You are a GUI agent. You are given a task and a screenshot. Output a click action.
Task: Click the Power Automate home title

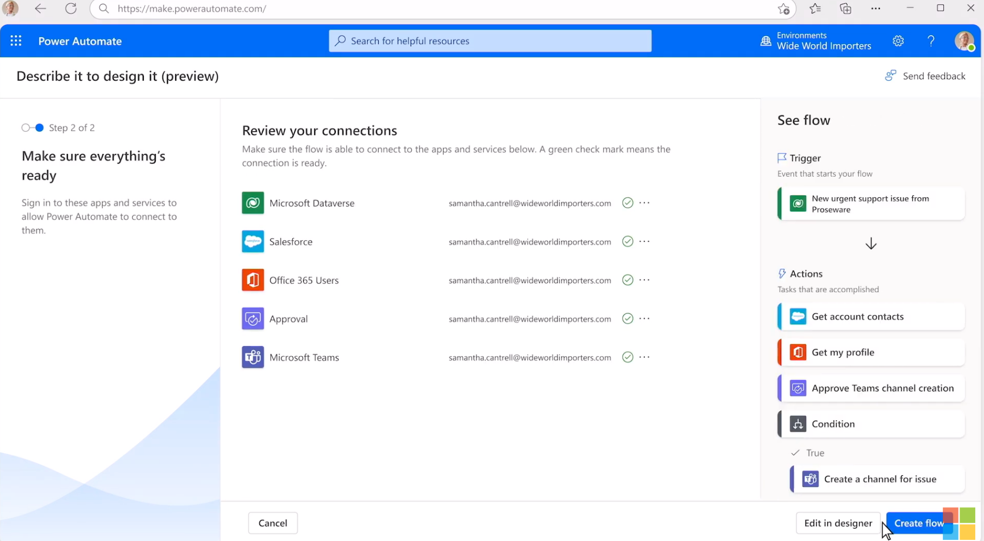[x=80, y=41]
